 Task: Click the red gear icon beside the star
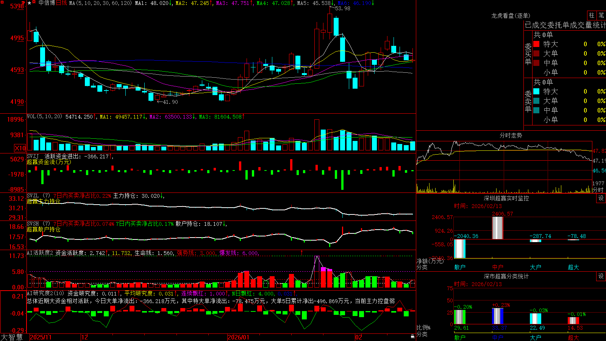(34, 3)
